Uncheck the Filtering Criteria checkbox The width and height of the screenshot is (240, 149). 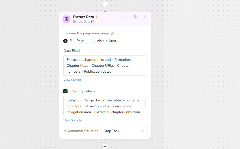pyautogui.click(x=66, y=91)
